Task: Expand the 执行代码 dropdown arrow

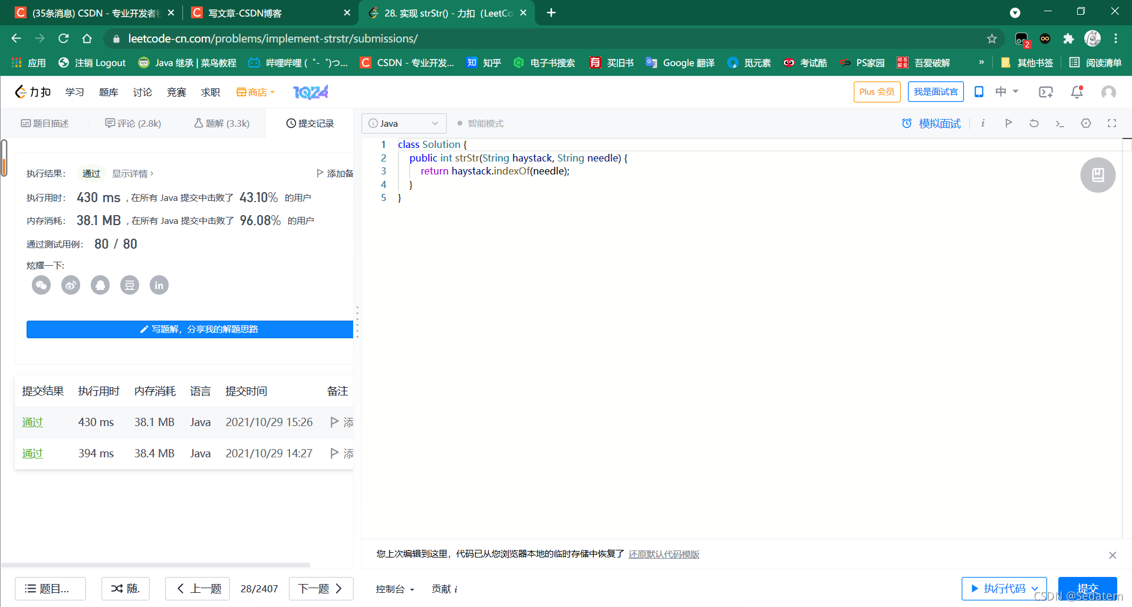Action: click(x=1036, y=588)
